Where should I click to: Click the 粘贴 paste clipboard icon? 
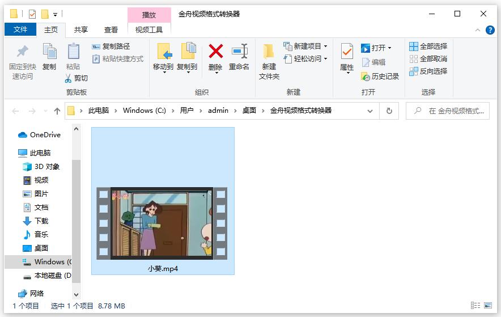(x=73, y=51)
